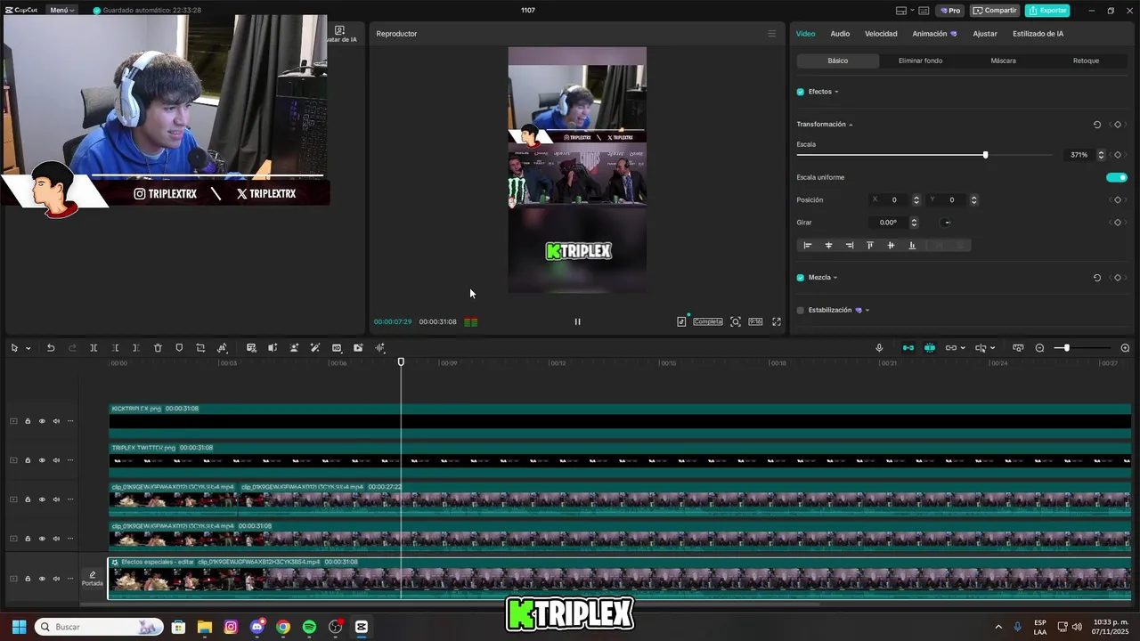Viewport: 1140px width, 641px height.
Task: Align clip to left edge icon
Action: click(808, 245)
